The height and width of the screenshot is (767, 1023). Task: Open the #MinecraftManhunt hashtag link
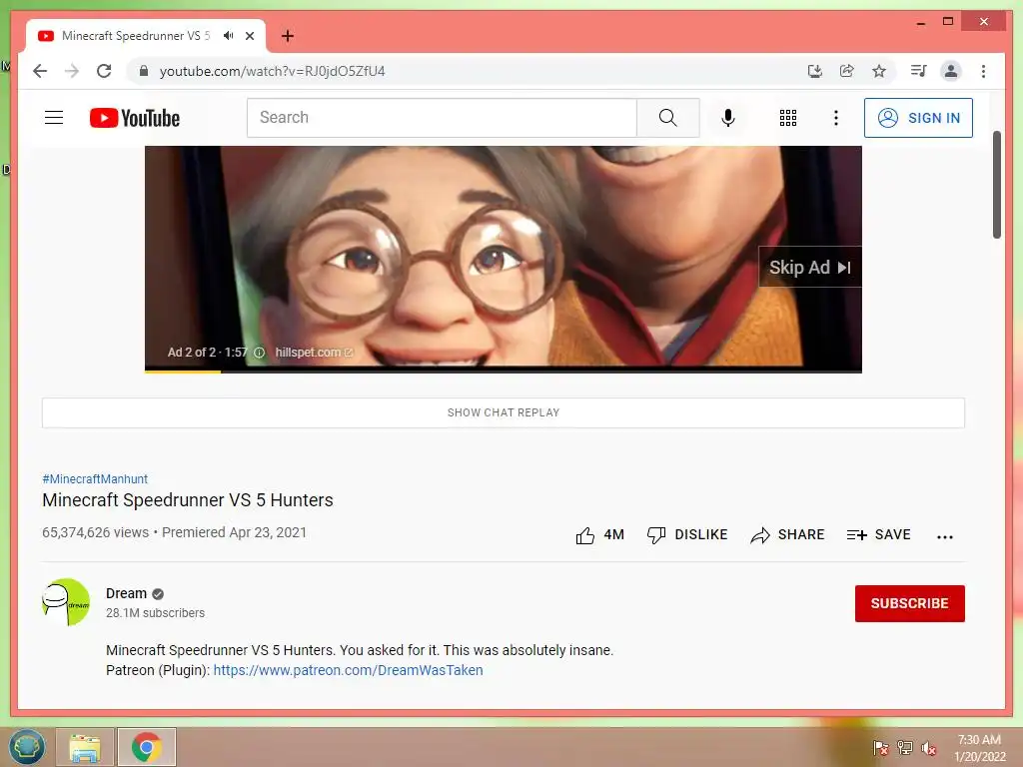click(95, 478)
